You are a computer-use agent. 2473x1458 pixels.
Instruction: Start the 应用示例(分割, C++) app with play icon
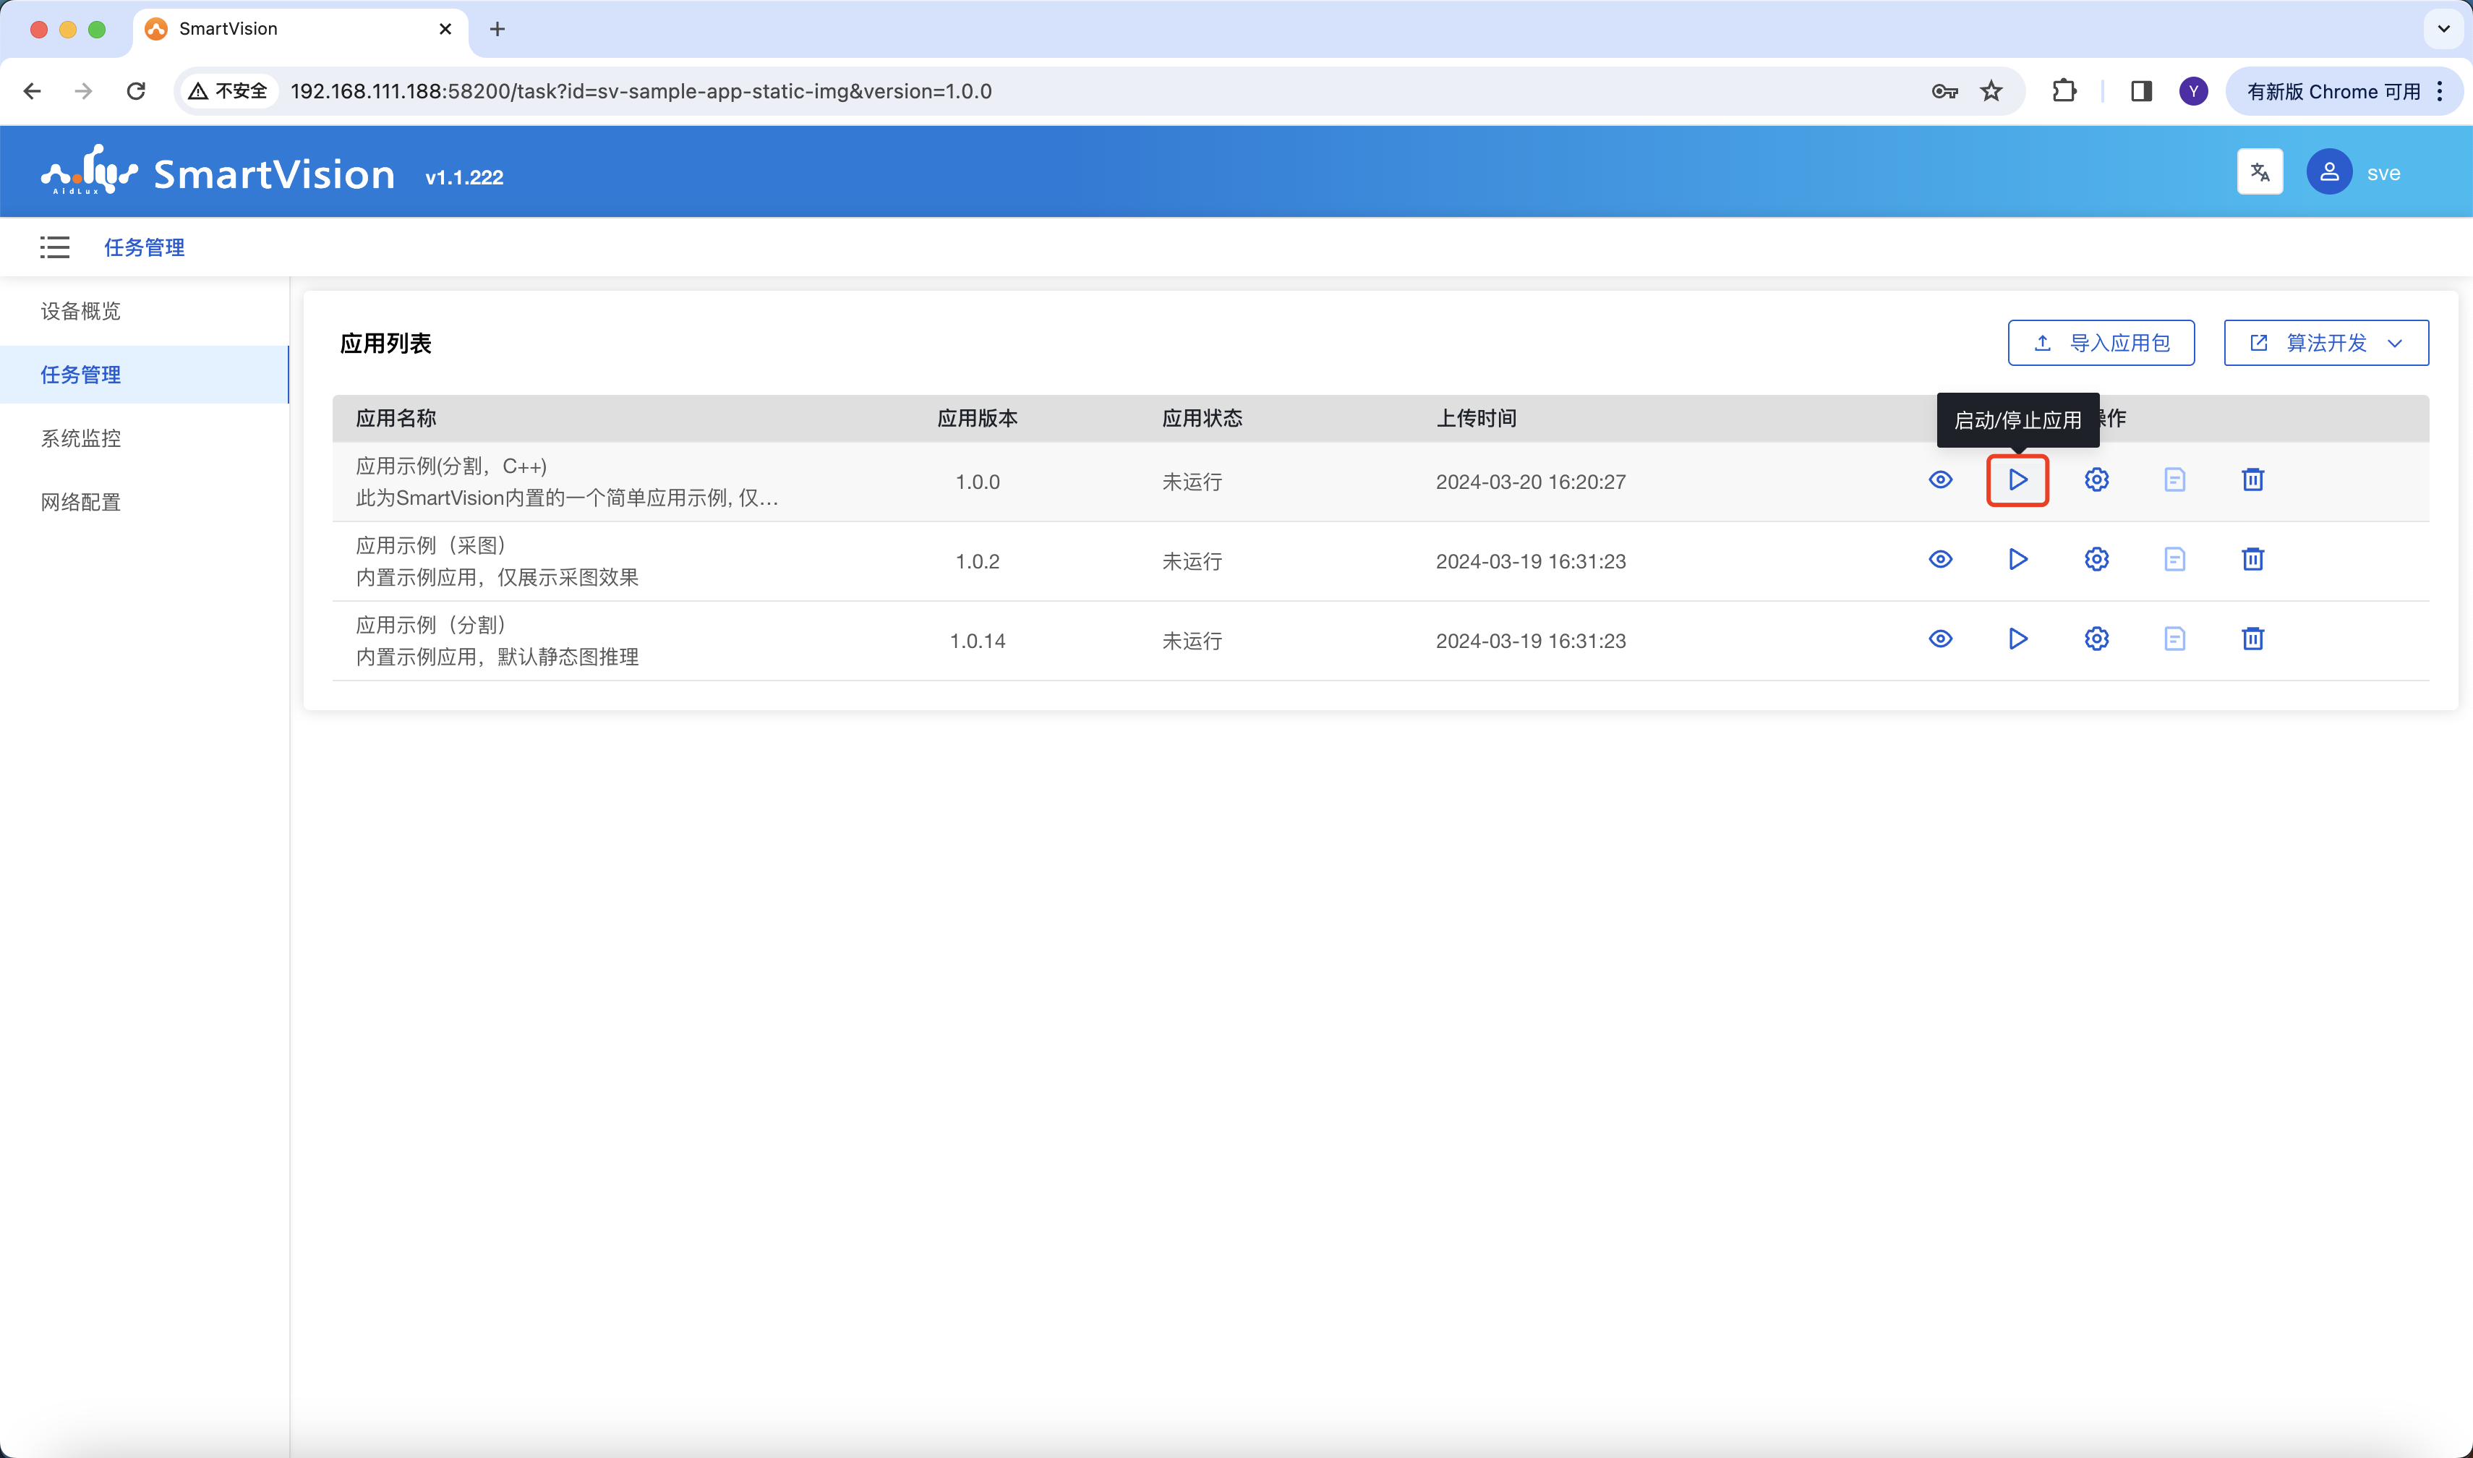pos(2017,480)
